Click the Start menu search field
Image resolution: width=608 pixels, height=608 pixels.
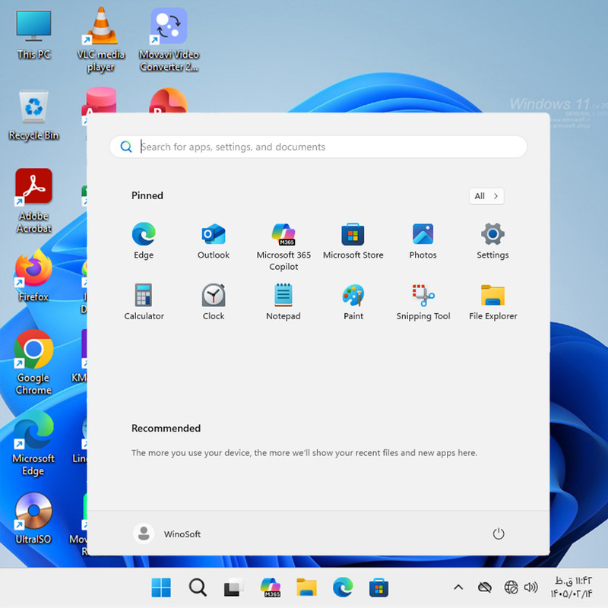tap(318, 147)
